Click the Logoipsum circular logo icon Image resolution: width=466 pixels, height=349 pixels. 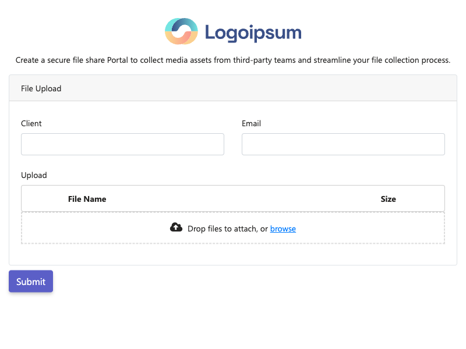click(181, 31)
